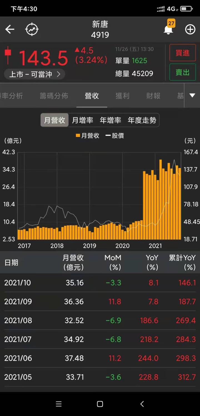Screen dimensions: 200x416
Task: Tap the tallest revenue bar in 2021
Action: click(x=161, y=199)
